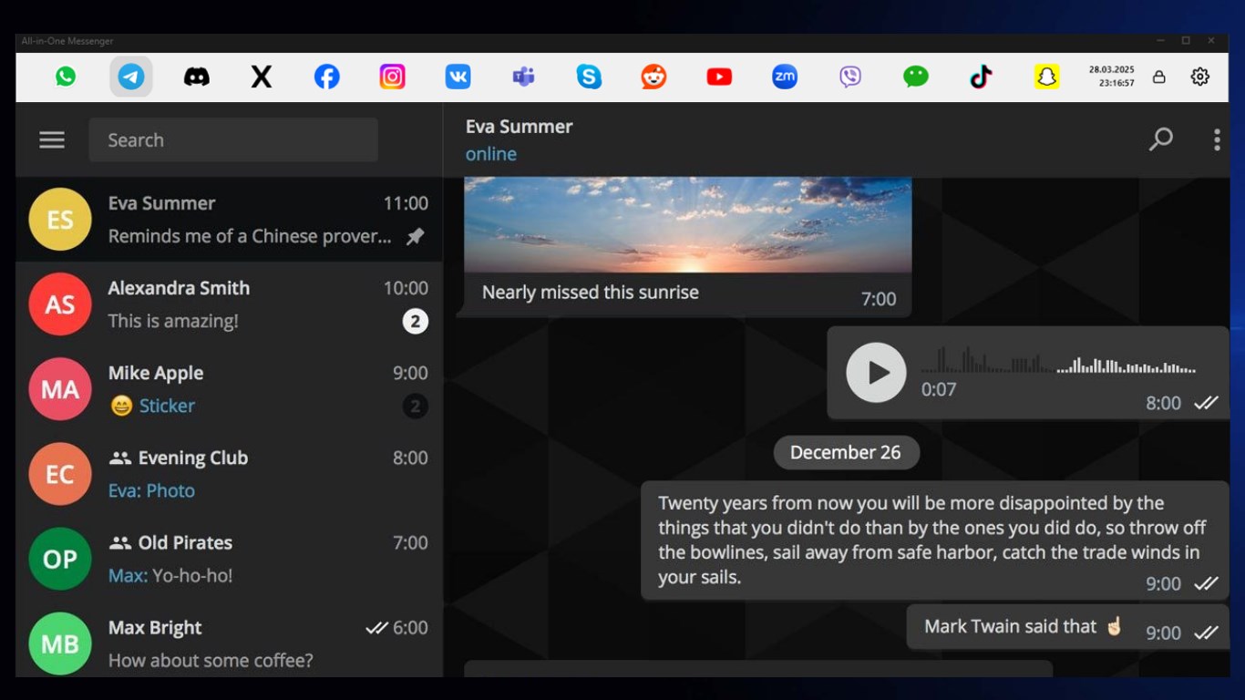Viewport: 1245px width, 700px height.
Task: Unpin the Eva Summer chat
Action: pyautogui.click(x=416, y=236)
